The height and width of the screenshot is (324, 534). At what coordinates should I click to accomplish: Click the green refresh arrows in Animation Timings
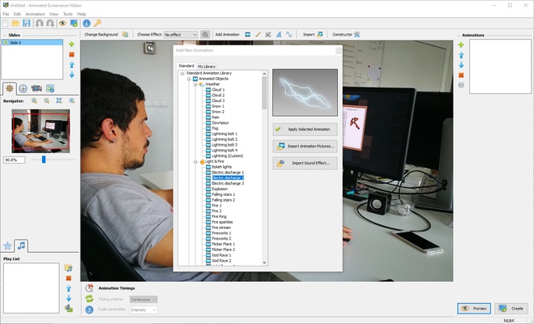(89, 299)
